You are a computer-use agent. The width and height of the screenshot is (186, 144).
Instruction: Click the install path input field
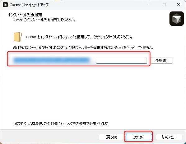coord(80,60)
